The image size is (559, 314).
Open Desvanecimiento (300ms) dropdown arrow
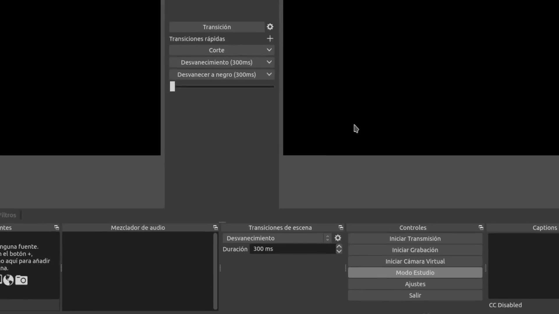coord(269,62)
